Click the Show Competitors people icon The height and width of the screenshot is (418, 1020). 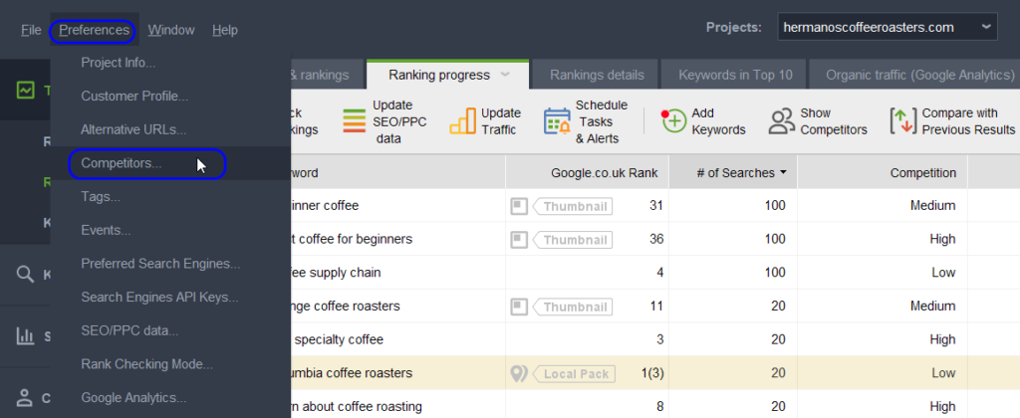(781, 121)
